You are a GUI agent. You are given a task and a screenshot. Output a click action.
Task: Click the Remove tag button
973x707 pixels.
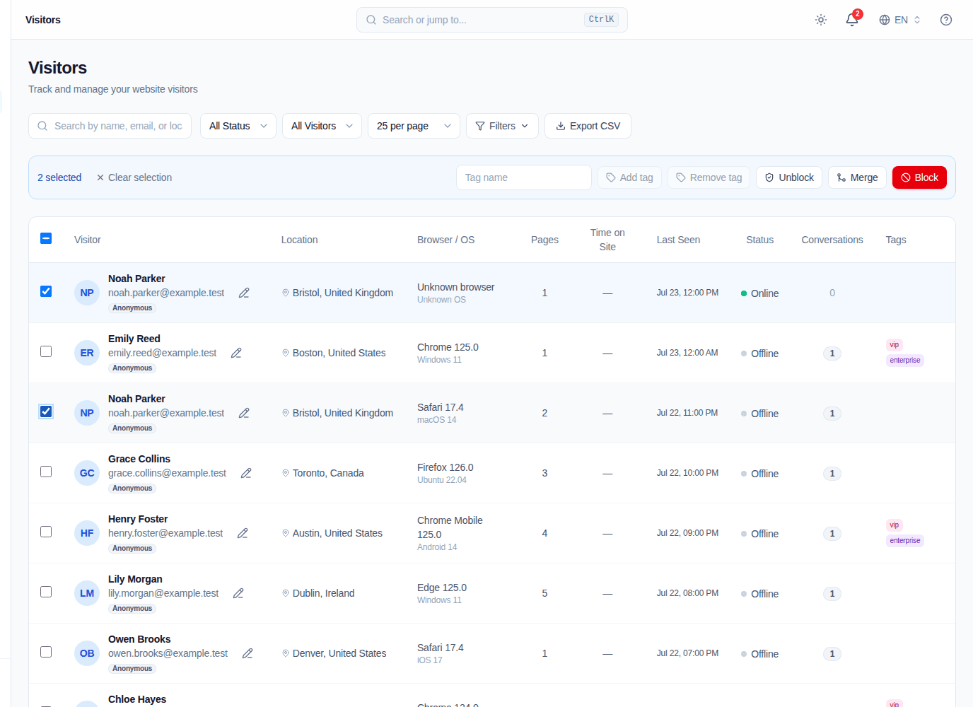[x=709, y=177]
